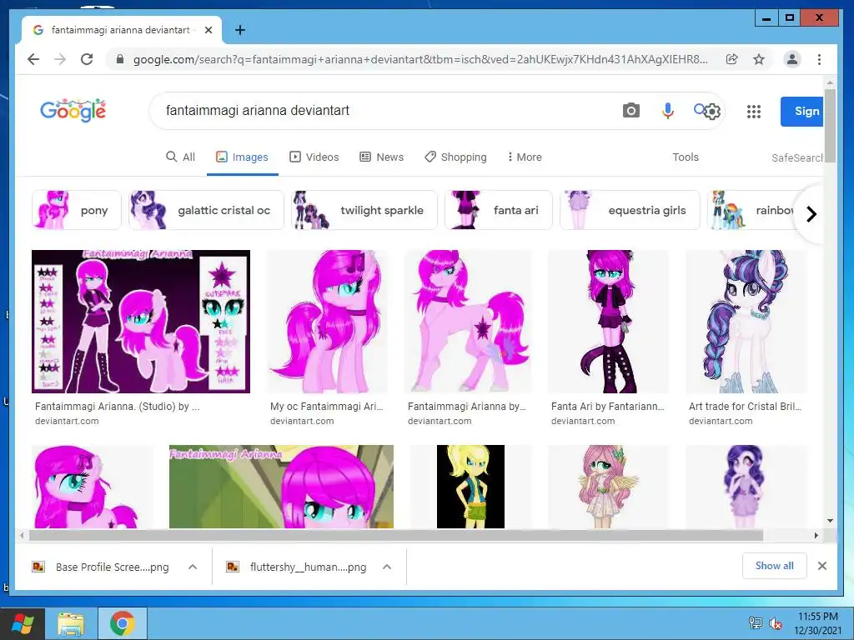The width and height of the screenshot is (854, 640).
Task: Open Chrome's three-dot menu
Action: 819,59
